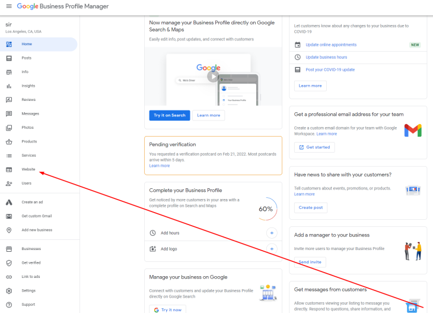Image resolution: width=433 pixels, height=313 pixels.
Task: Click Update online appointments link
Action: (331, 45)
